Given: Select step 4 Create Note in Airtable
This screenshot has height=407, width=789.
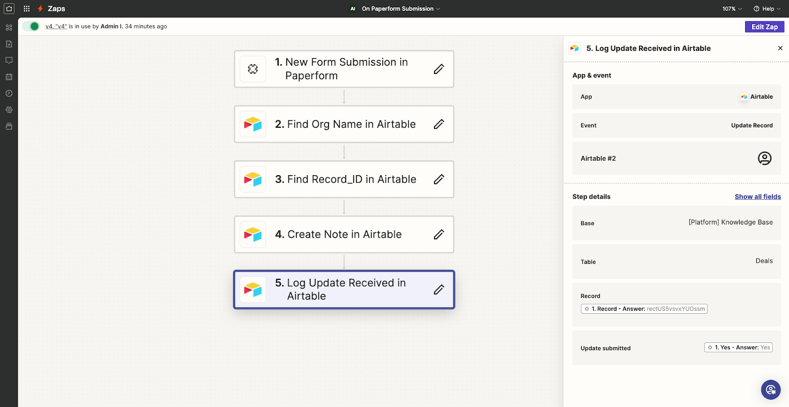Looking at the screenshot, I should pos(344,234).
